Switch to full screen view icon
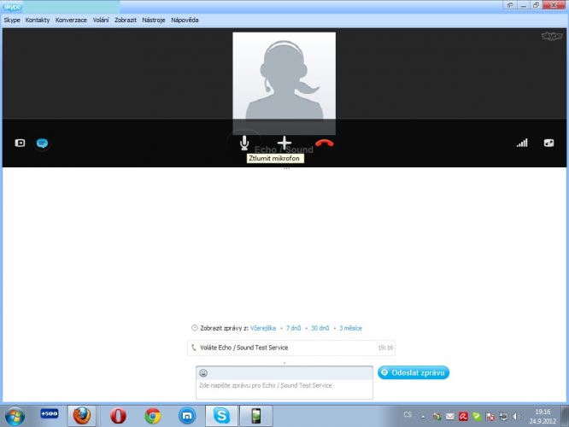569x427 pixels. (548, 143)
